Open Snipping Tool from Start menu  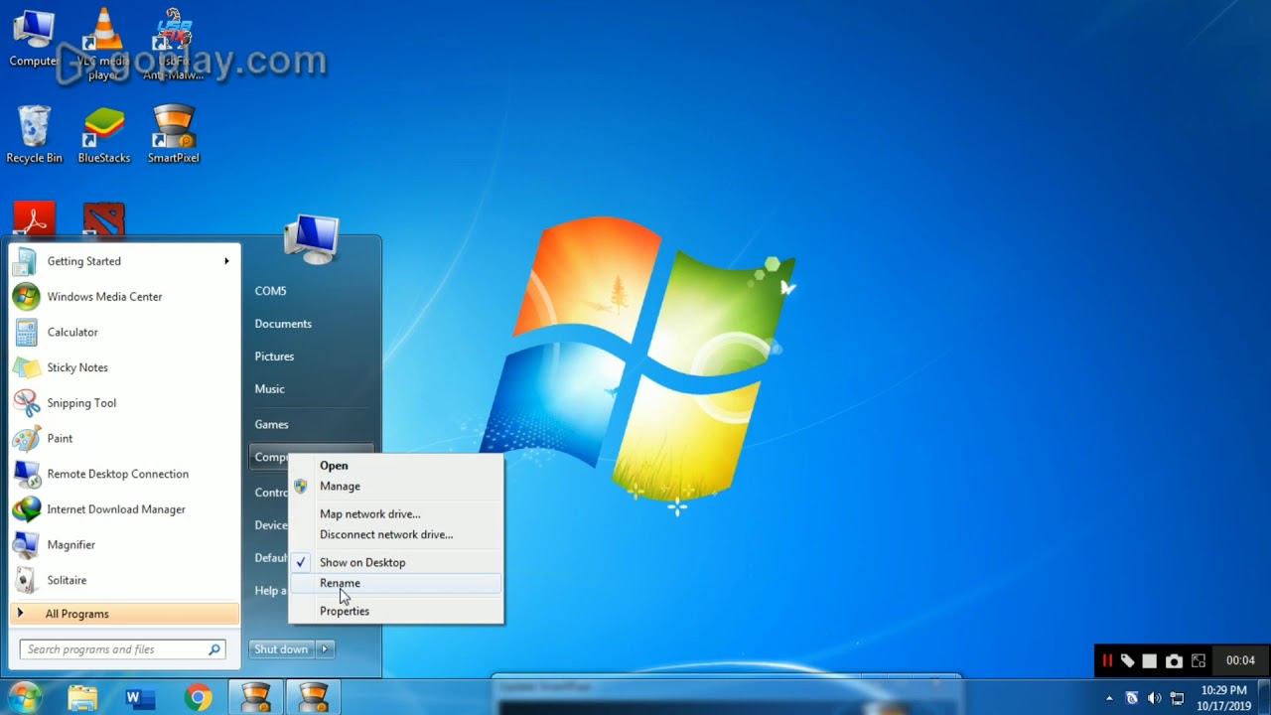click(x=124, y=403)
